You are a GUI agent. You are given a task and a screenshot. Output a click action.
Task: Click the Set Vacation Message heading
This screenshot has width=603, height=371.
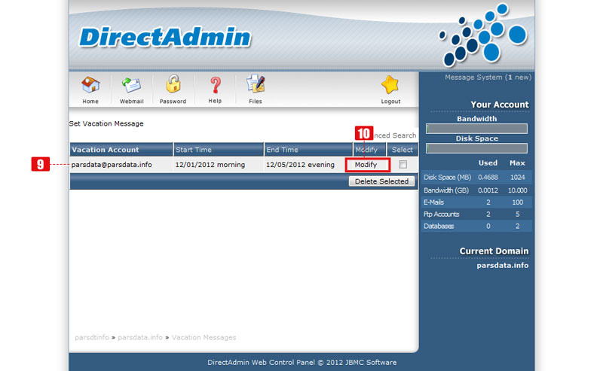click(x=106, y=123)
